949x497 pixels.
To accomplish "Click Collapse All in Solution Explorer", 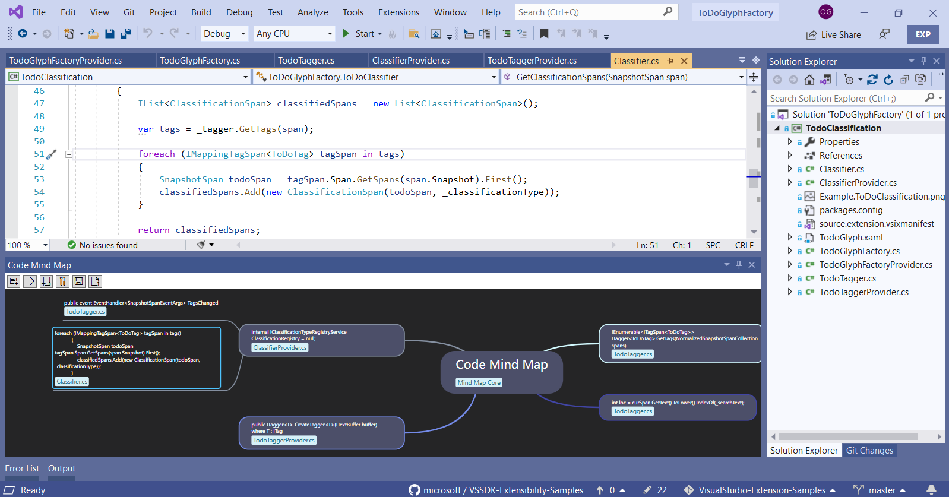I will [904, 80].
